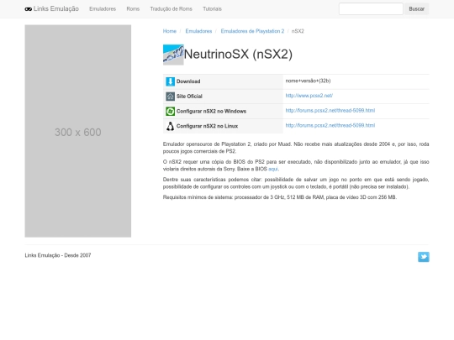The image size is (454, 340).
Task: Click the Links Emulação gamepad logo icon
Action: click(x=29, y=9)
